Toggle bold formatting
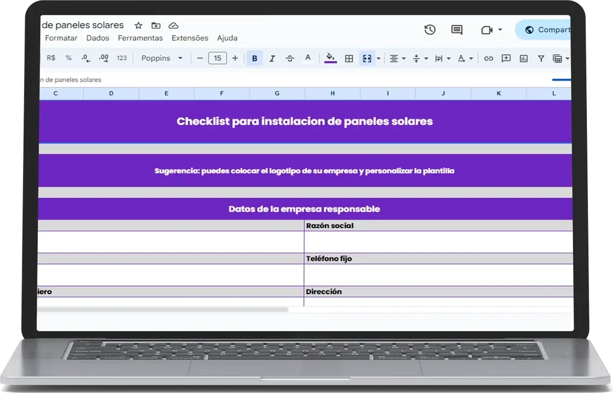Image resolution: width=614 pixels, height=393 pixels. coord(255,58)
